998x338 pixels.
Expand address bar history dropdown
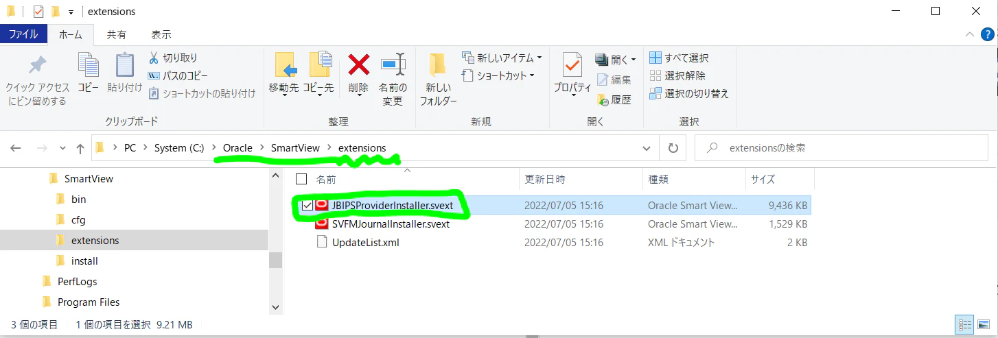click(x=647, y=148)
